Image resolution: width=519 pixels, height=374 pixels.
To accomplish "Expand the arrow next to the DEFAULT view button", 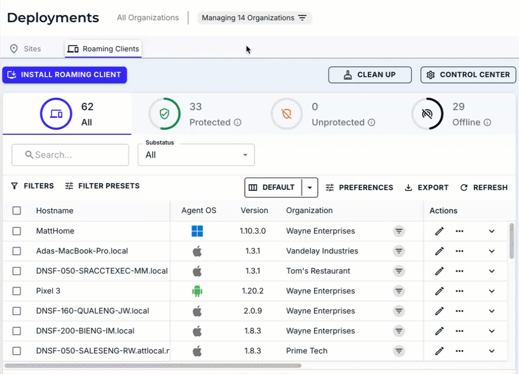I will tap(310, 188).
